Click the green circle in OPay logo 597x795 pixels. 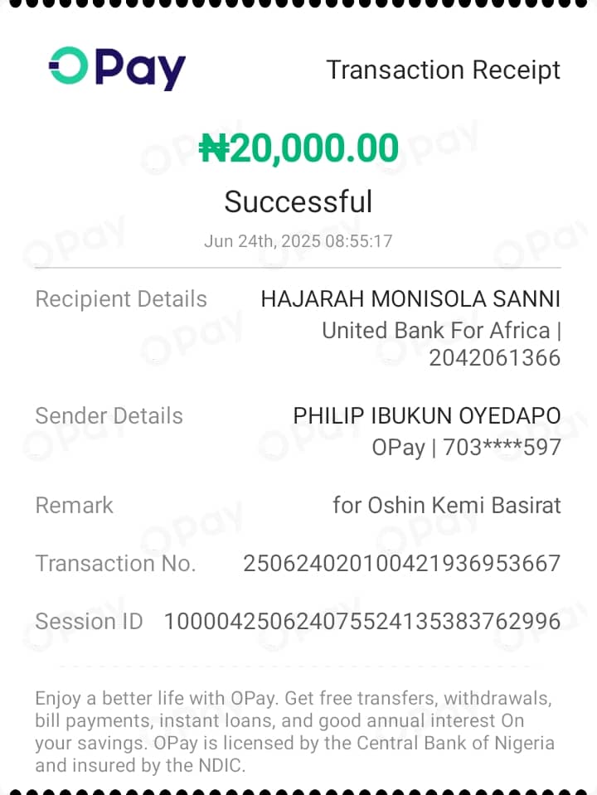[x=69, y=65]
